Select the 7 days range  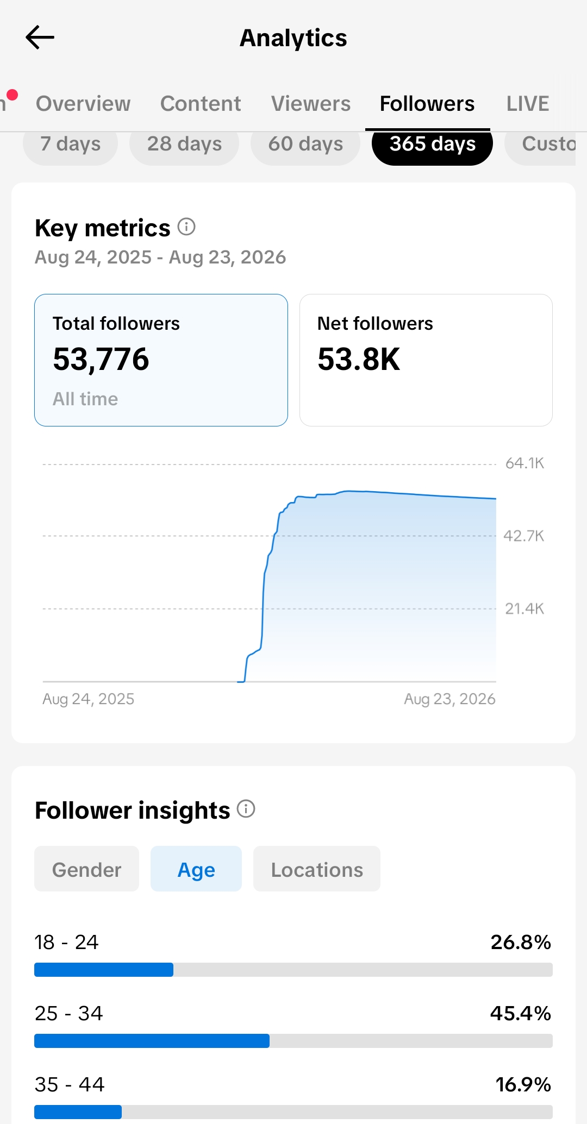pyautogui.click(x=70, y=145)
